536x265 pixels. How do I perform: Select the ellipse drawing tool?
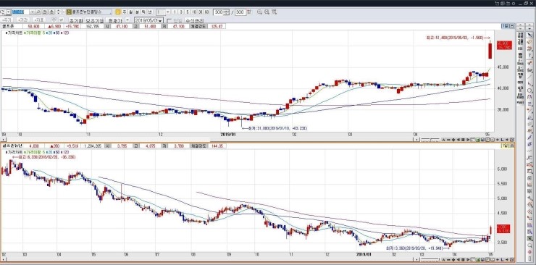click(x=529, y=91)
